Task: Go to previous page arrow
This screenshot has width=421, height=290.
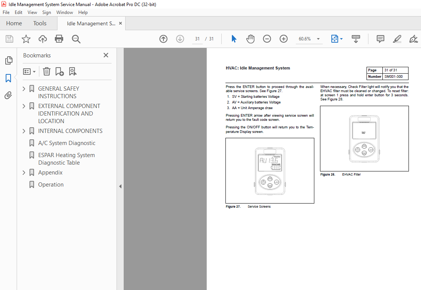Action: point(163,39)
